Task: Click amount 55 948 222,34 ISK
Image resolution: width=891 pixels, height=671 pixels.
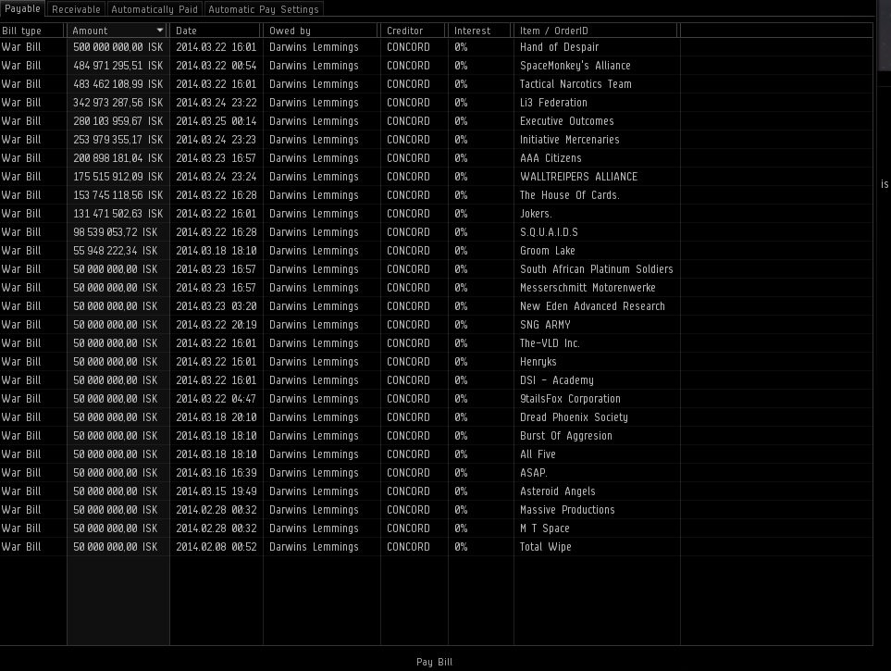Action: point(116,251)
